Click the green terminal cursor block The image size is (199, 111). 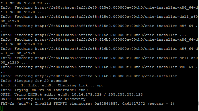2,108
